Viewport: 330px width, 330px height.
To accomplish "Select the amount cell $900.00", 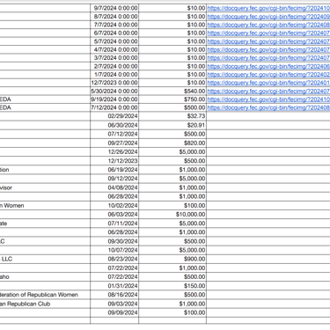I will (172, 259).
